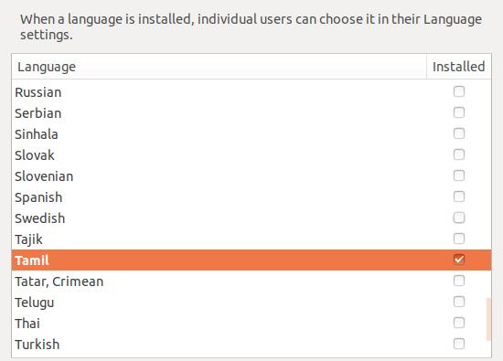This screenshot has width=503, height=361.
Task: Check the Tatar, Crimean checkbox
Action: coord(459,281)
